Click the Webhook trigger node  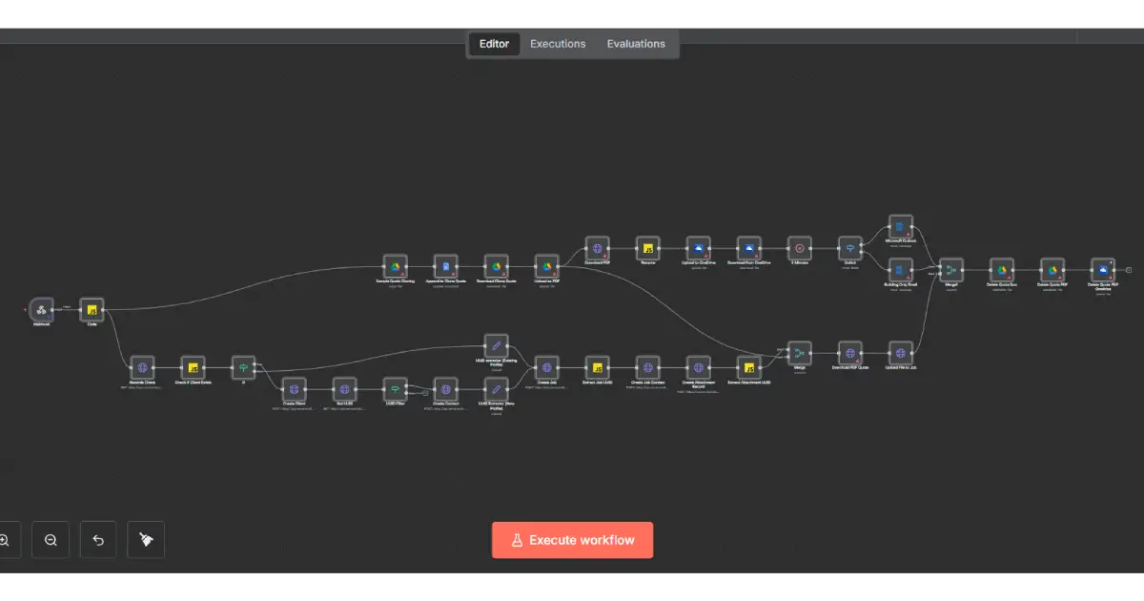(x=41, y=310)
